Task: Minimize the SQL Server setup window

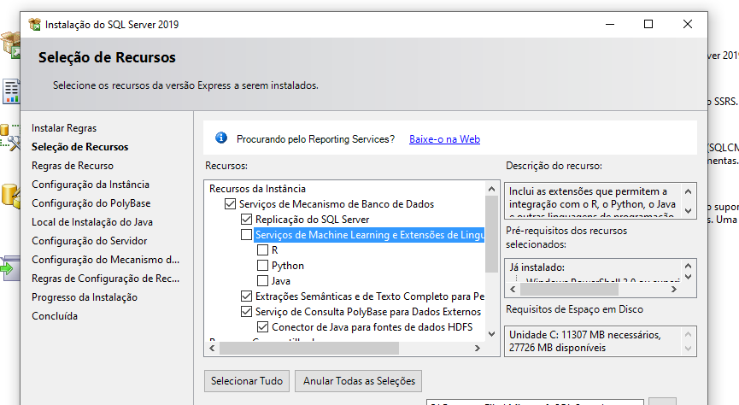Action: pos(610,24)
